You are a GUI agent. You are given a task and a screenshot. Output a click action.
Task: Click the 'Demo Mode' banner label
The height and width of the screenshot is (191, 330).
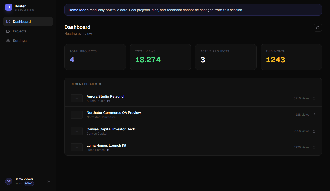coord(79,10)
